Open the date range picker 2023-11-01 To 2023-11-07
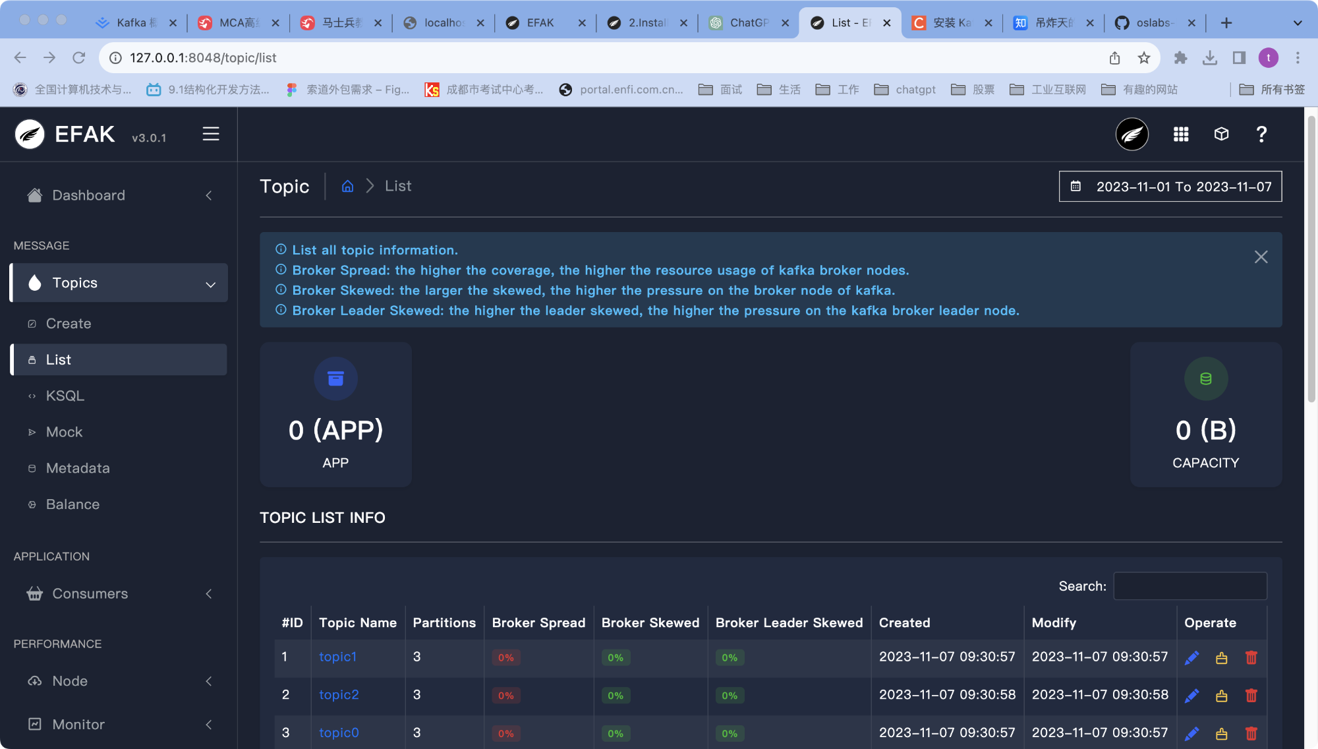1318x749 pixels. (x=1170, y=187)
